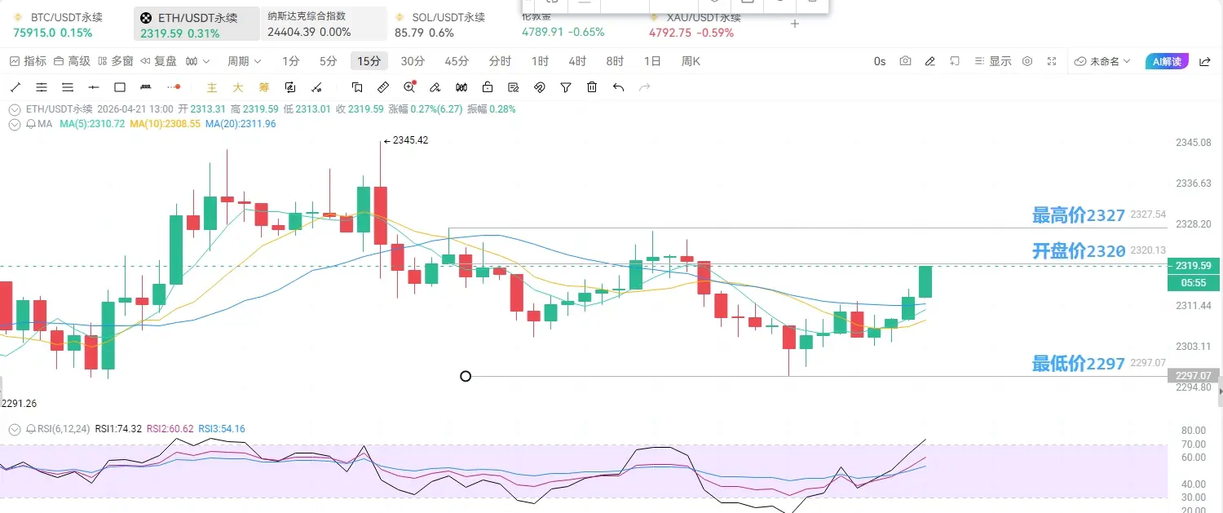Select the trend line drawing tool
This screenshot has width=1223, height=513.
[15, 87]
